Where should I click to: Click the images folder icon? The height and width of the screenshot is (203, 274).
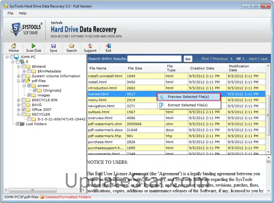[34, 95]
